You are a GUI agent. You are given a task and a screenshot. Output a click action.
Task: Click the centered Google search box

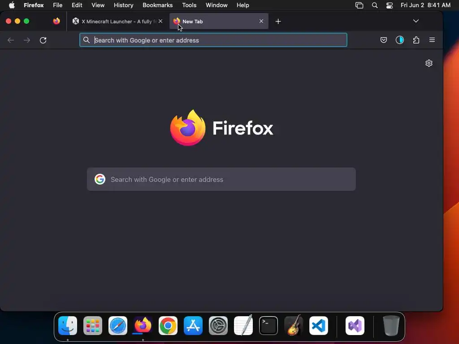[x=221, y=179]
